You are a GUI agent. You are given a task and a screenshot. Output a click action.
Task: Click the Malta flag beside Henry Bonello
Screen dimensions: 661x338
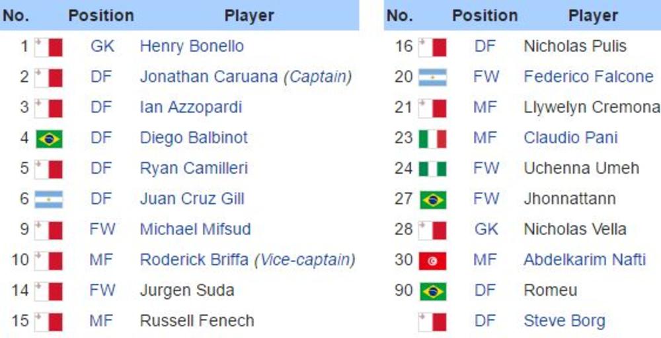click(48, 47)
